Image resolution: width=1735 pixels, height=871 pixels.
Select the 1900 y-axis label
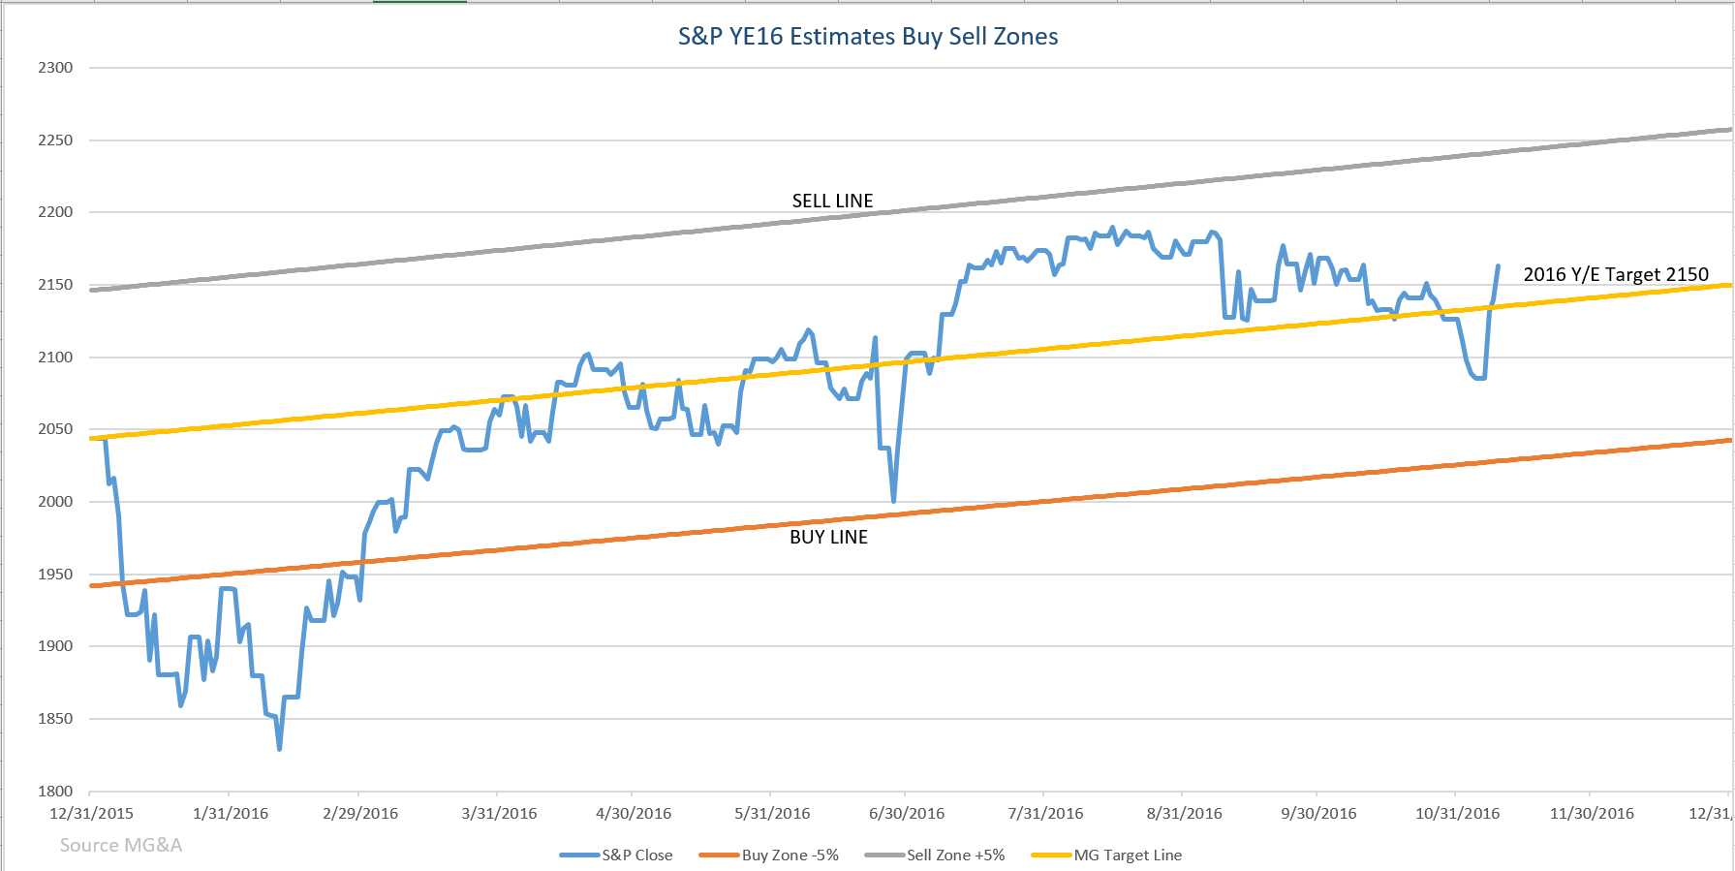click(x=55, y=646)
